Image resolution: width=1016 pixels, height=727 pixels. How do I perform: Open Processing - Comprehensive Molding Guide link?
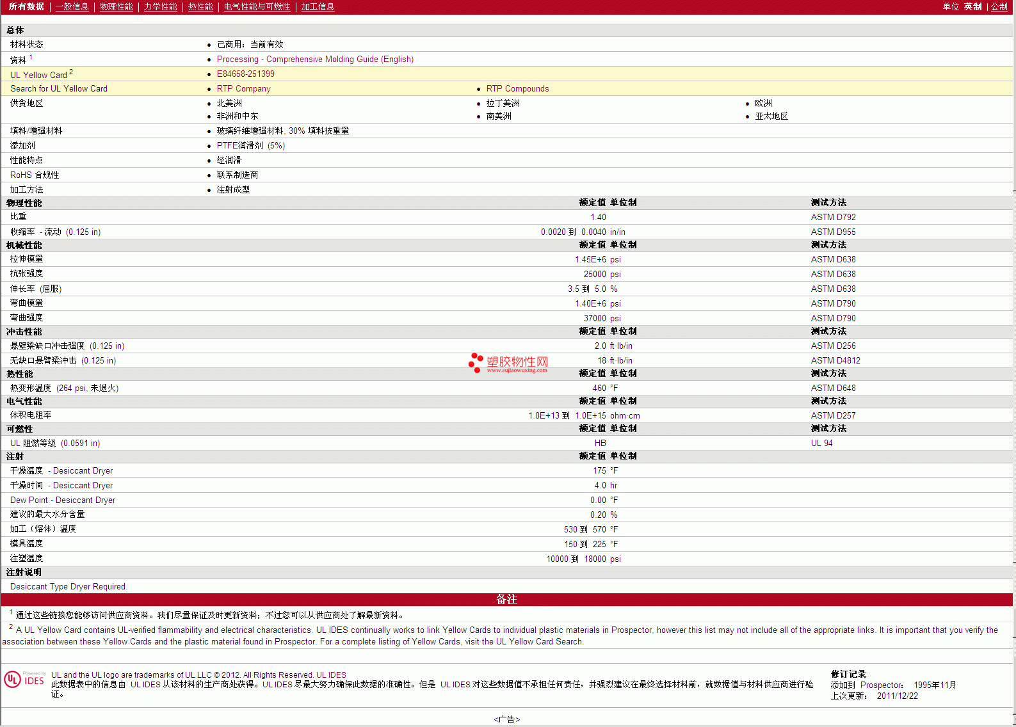pyautogui.click(x=315, y=60)
